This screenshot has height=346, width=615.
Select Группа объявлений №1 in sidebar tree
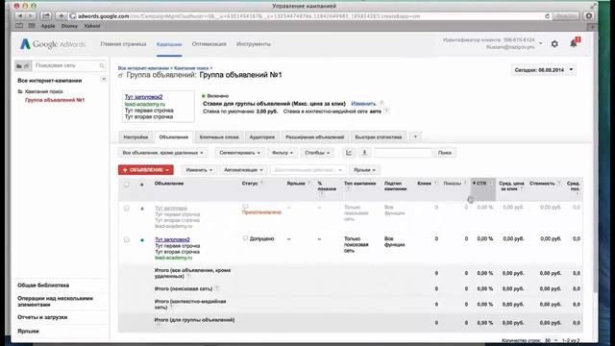[x=55, y=100]
